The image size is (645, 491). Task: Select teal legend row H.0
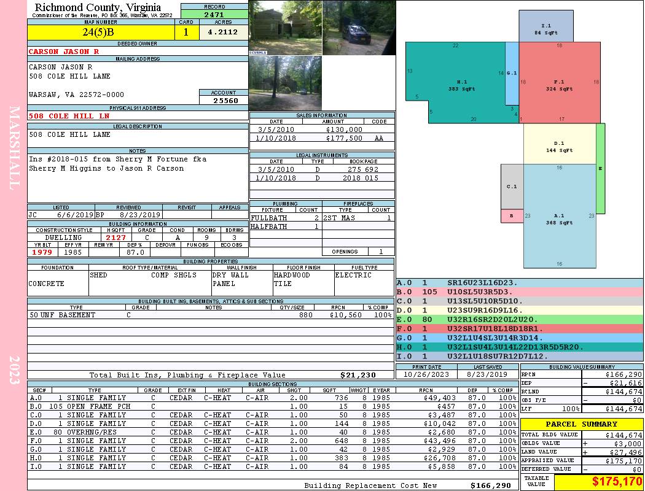pos(519,347)
